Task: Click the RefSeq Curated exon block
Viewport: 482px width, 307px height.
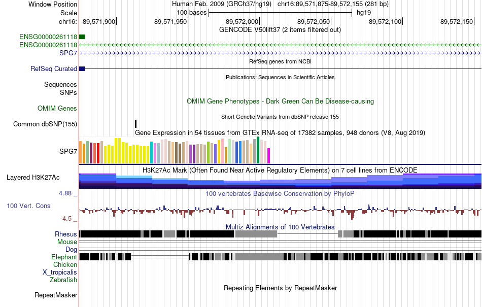Action: pyautogui.click(x=82, y=69)
